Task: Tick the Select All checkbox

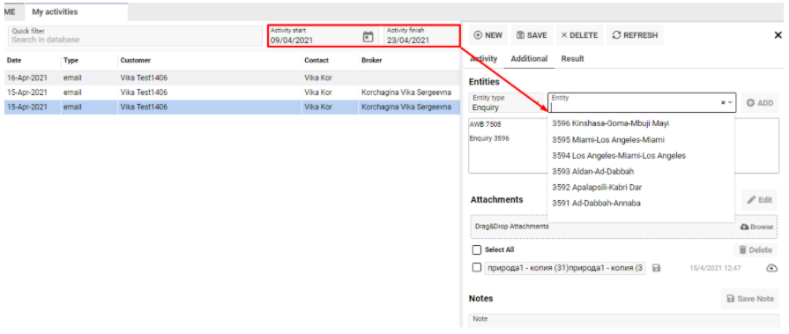Action: coord(477,249)
